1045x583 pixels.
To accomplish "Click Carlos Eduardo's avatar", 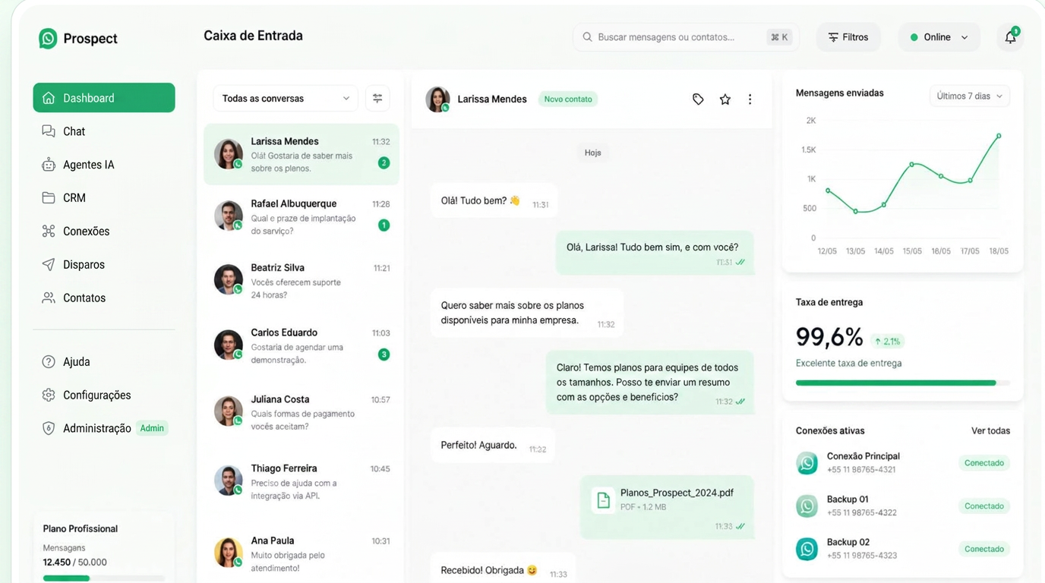I will (229, 345).
